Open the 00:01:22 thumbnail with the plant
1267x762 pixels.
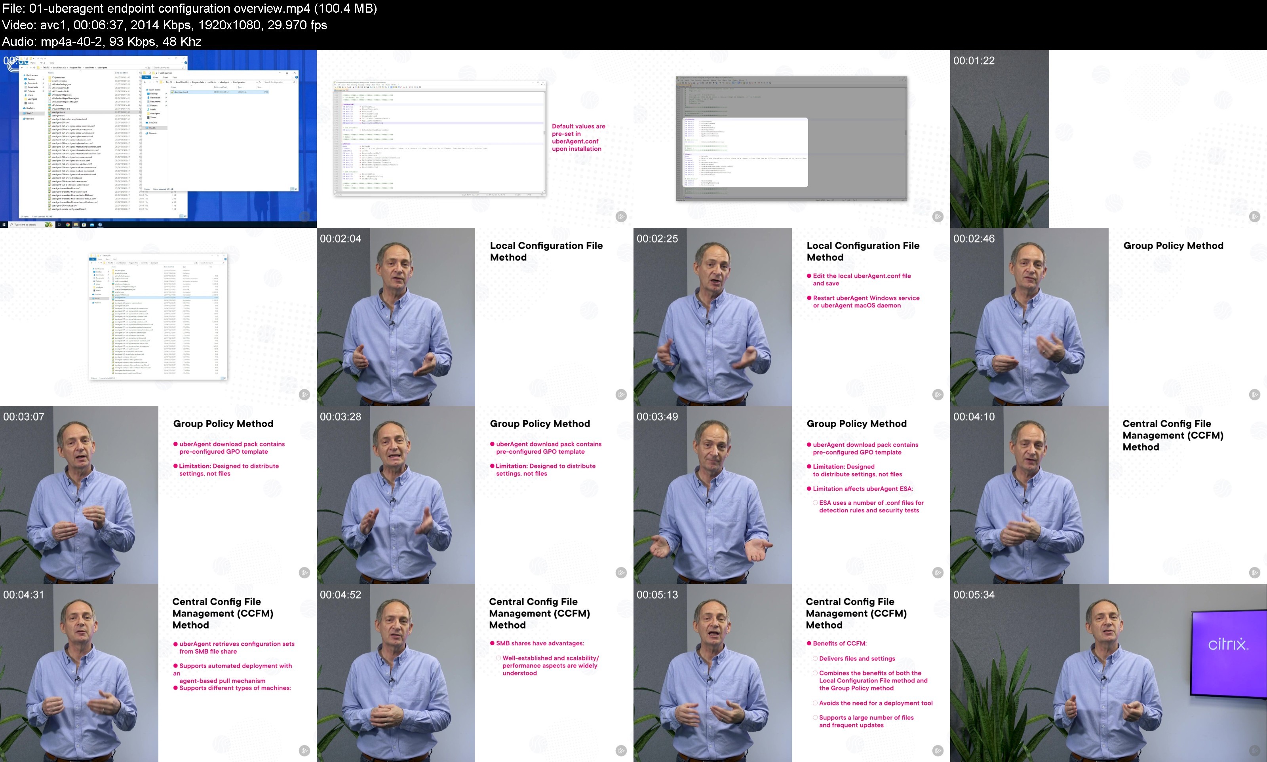coord(1108,138)
